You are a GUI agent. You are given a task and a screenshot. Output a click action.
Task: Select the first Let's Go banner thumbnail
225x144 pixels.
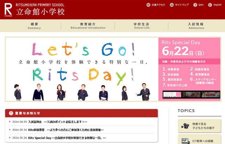click(172, 95)
